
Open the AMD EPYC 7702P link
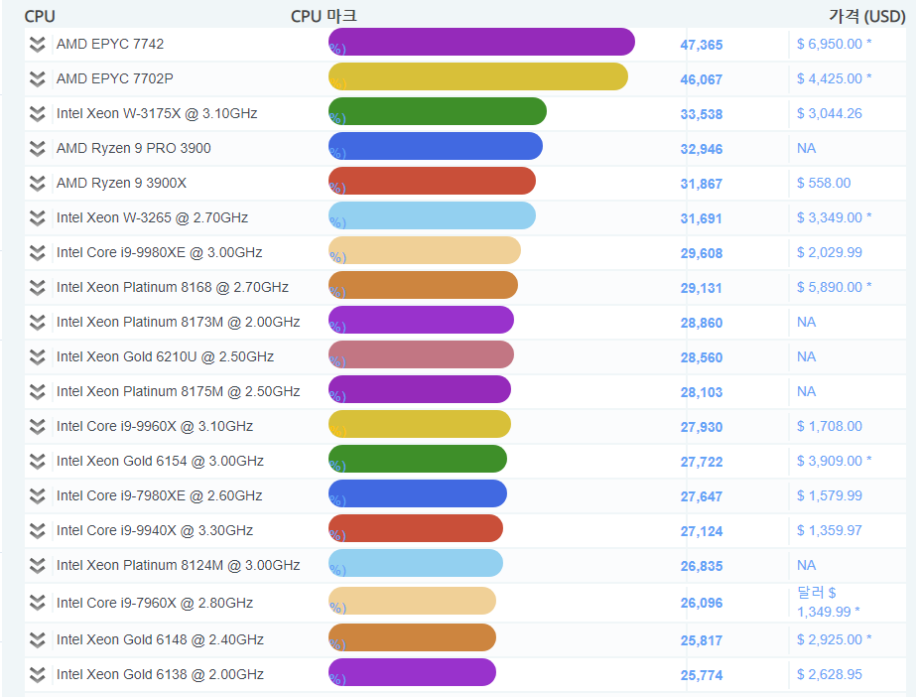(114, 78)
